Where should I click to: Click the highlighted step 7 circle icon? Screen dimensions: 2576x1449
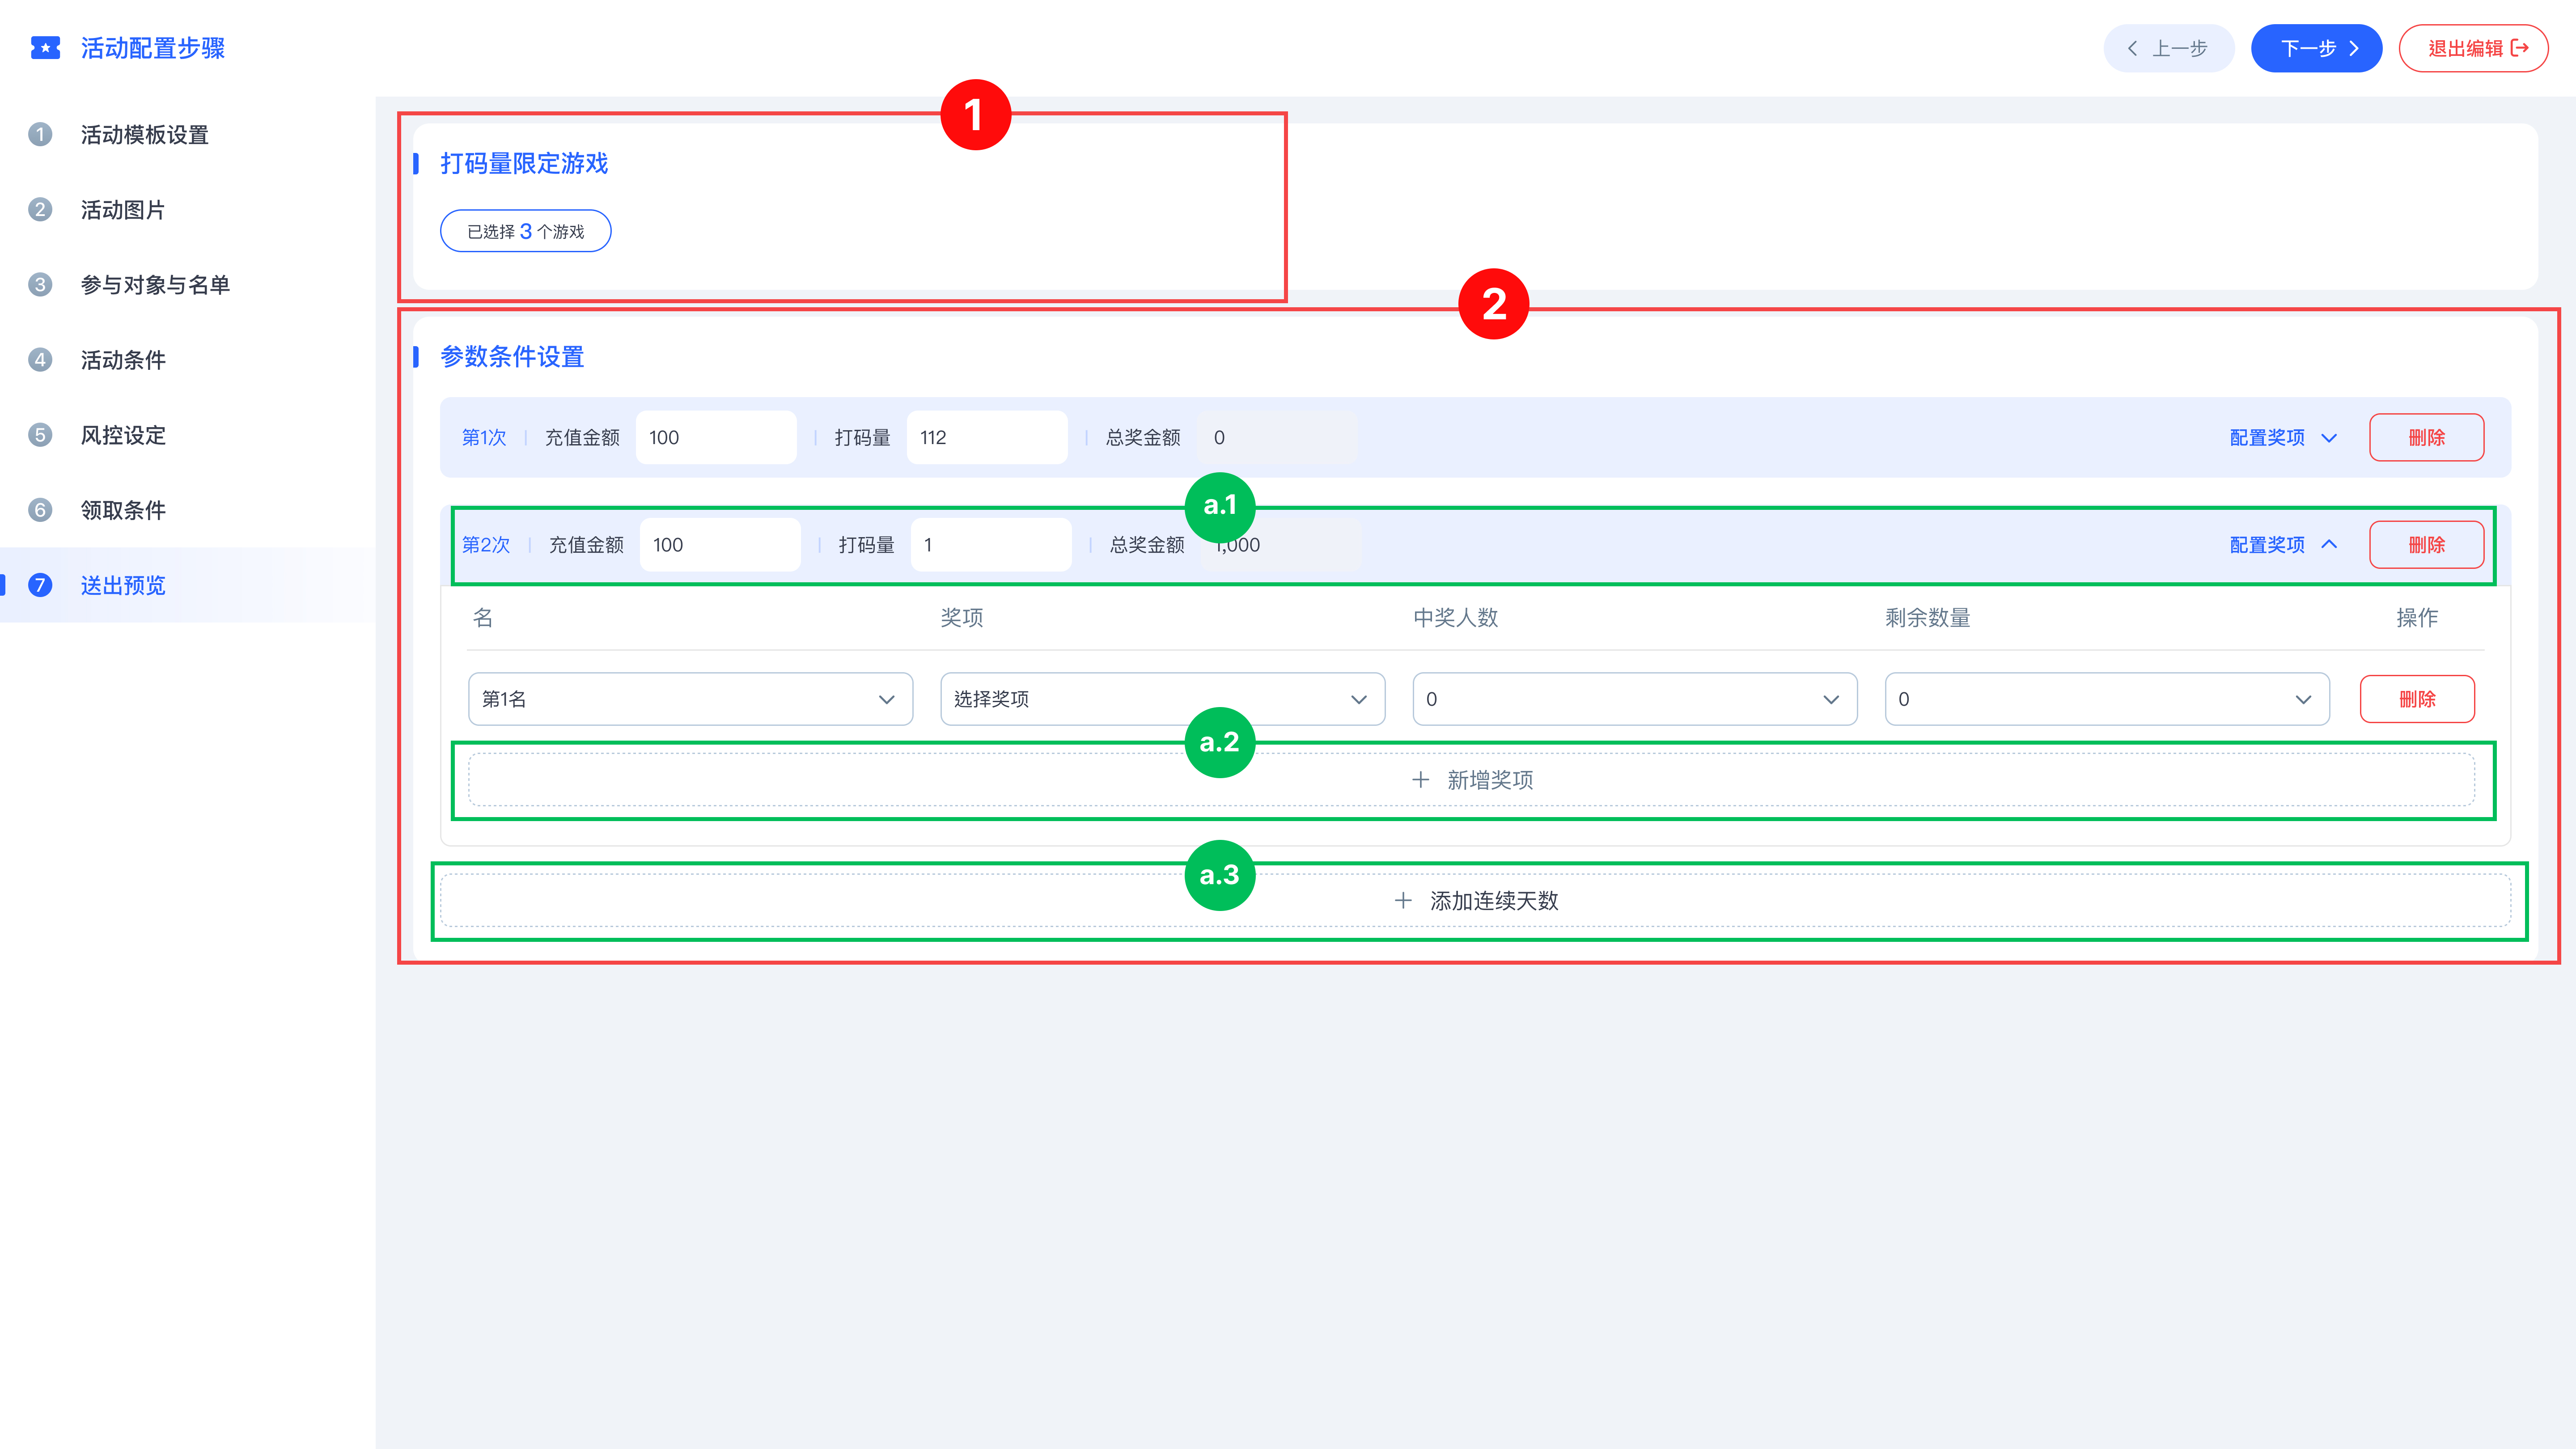coord(40,585)
